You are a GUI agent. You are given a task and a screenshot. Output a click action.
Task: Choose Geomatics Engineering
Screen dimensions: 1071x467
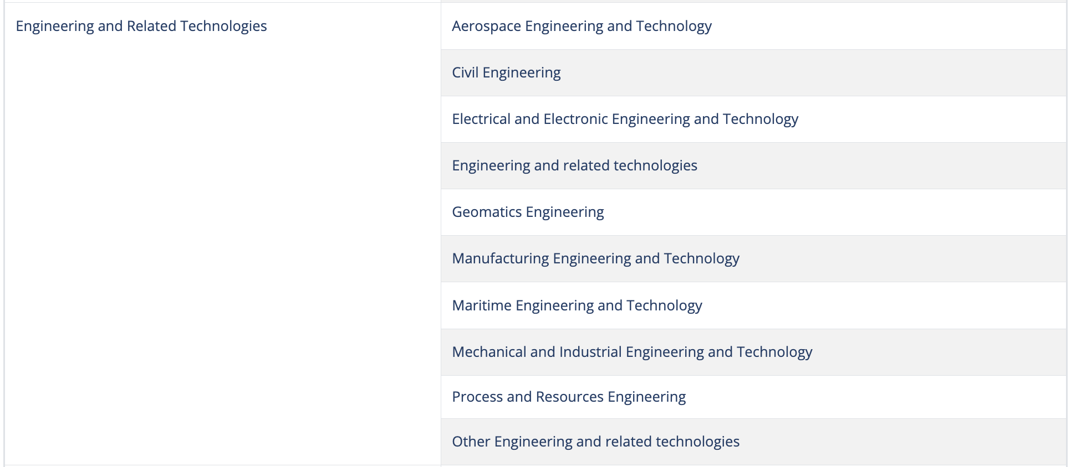[x=528, y=212]
